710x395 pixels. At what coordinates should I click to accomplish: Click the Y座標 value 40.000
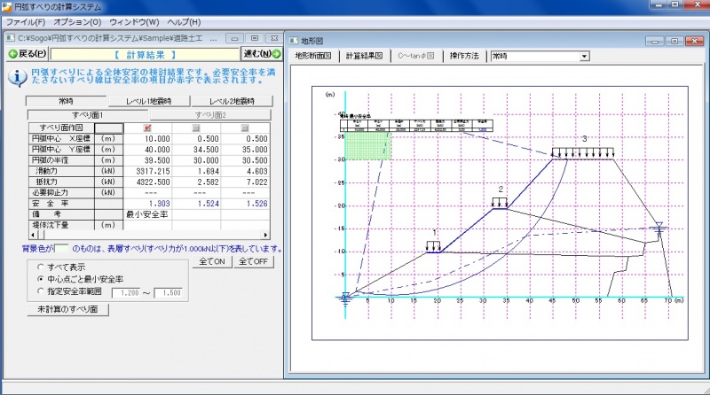pyautogui.click(x=157, y=150)
